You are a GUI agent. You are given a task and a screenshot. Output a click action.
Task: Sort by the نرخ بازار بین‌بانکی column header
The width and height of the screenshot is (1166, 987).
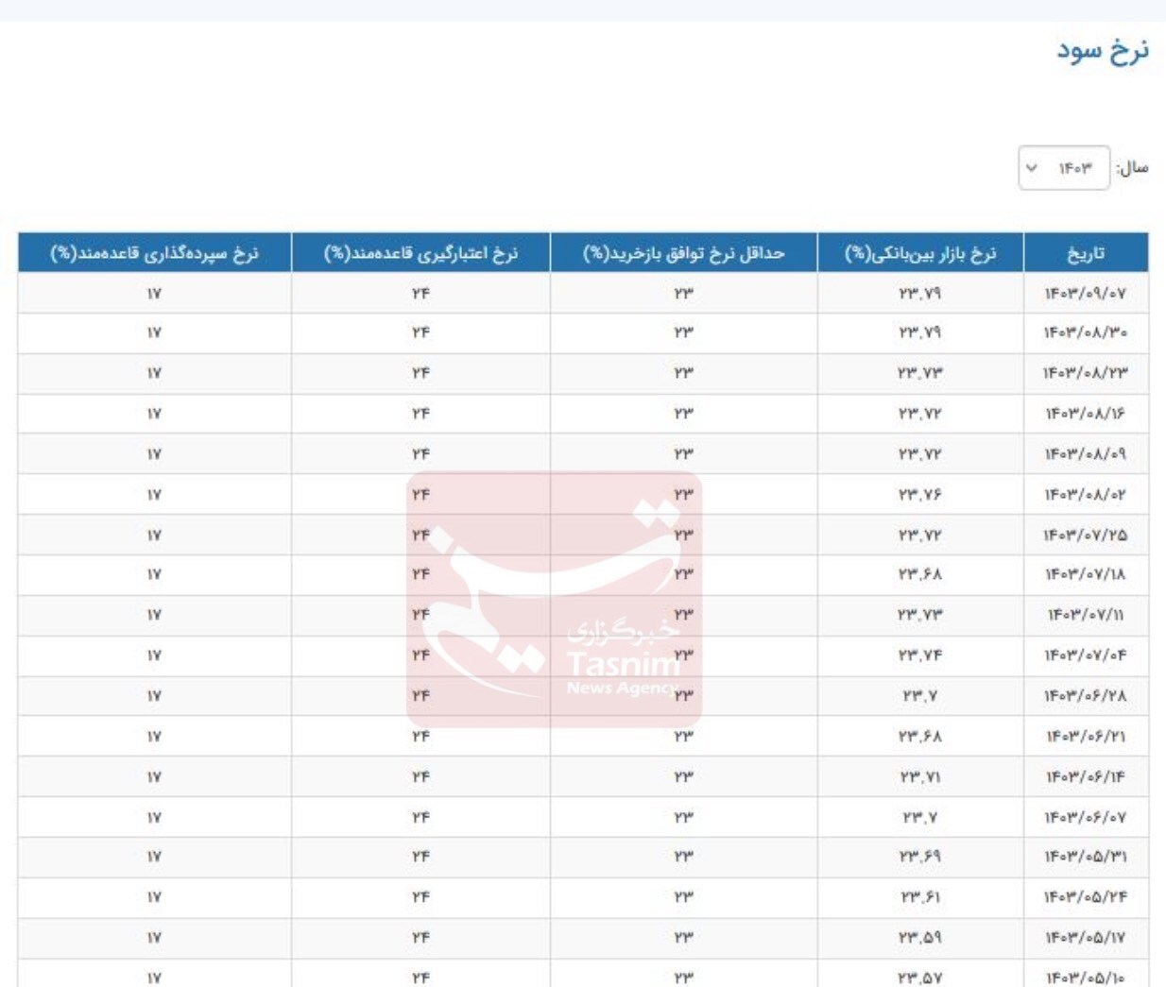coord(918,251)
